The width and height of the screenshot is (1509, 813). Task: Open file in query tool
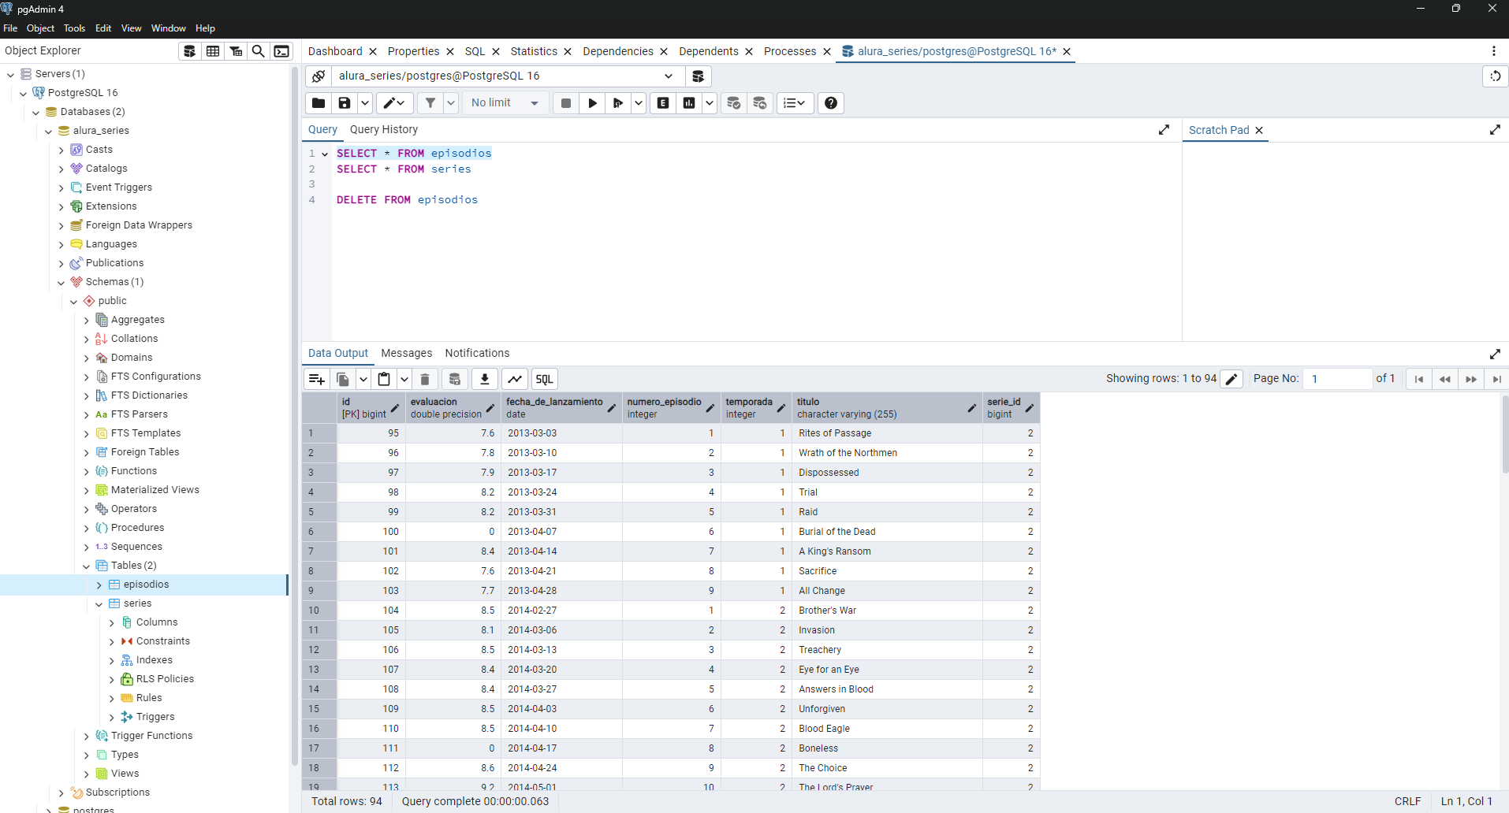pos(319,103)
